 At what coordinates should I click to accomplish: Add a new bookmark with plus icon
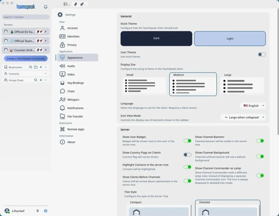pyautogui.click(x=41, y=67)
